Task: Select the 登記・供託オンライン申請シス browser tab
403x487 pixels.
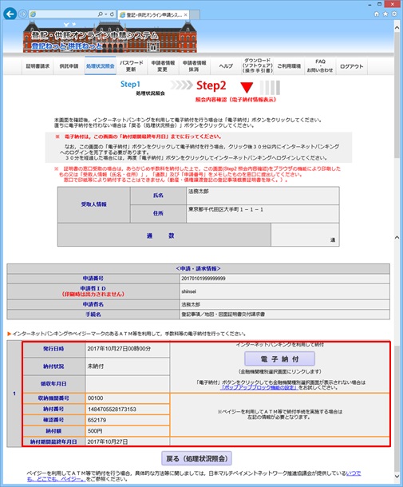Action: [154, 14]
